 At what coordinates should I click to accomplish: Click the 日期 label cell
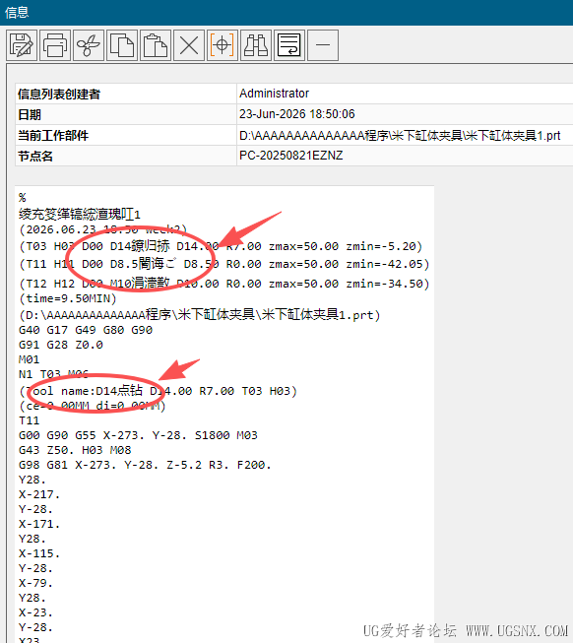point(126,114)
